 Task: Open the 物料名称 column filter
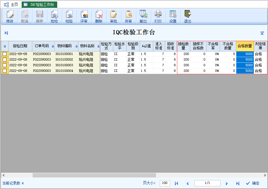click(98, 46)
